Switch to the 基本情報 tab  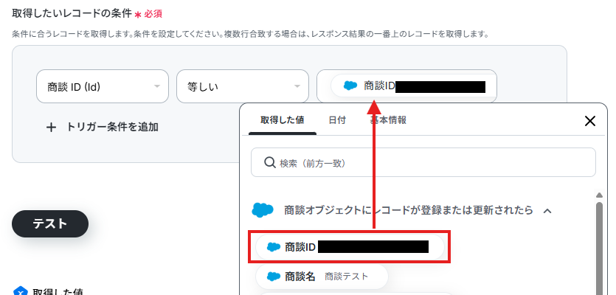pos(388,120)
